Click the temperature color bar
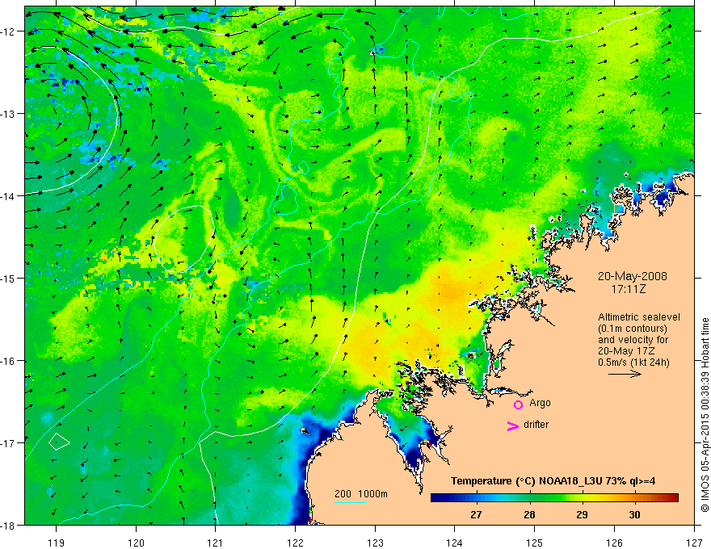Screen dimensions: 711x549 coord(554,498)
